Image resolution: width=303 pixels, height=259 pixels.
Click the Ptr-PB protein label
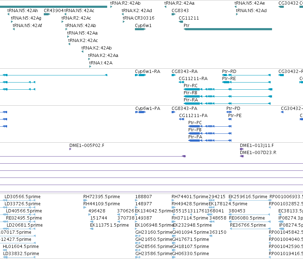195,130
